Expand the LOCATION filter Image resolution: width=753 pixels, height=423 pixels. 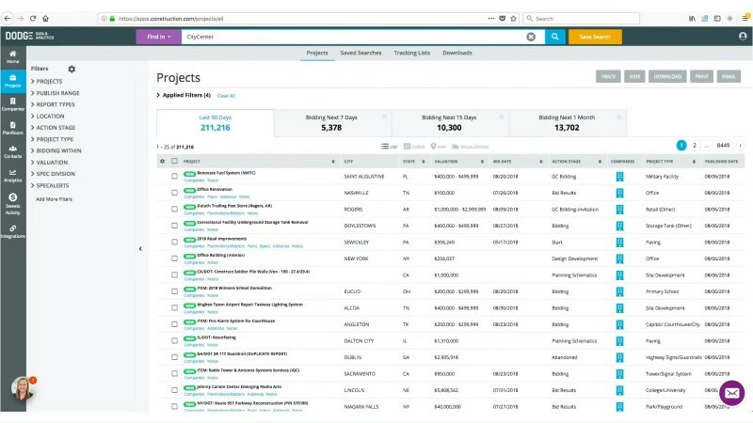[x=52, y=116]
